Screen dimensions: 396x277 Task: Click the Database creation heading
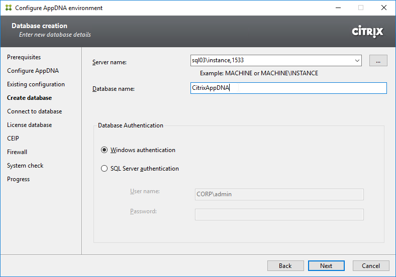pos(39,26)
